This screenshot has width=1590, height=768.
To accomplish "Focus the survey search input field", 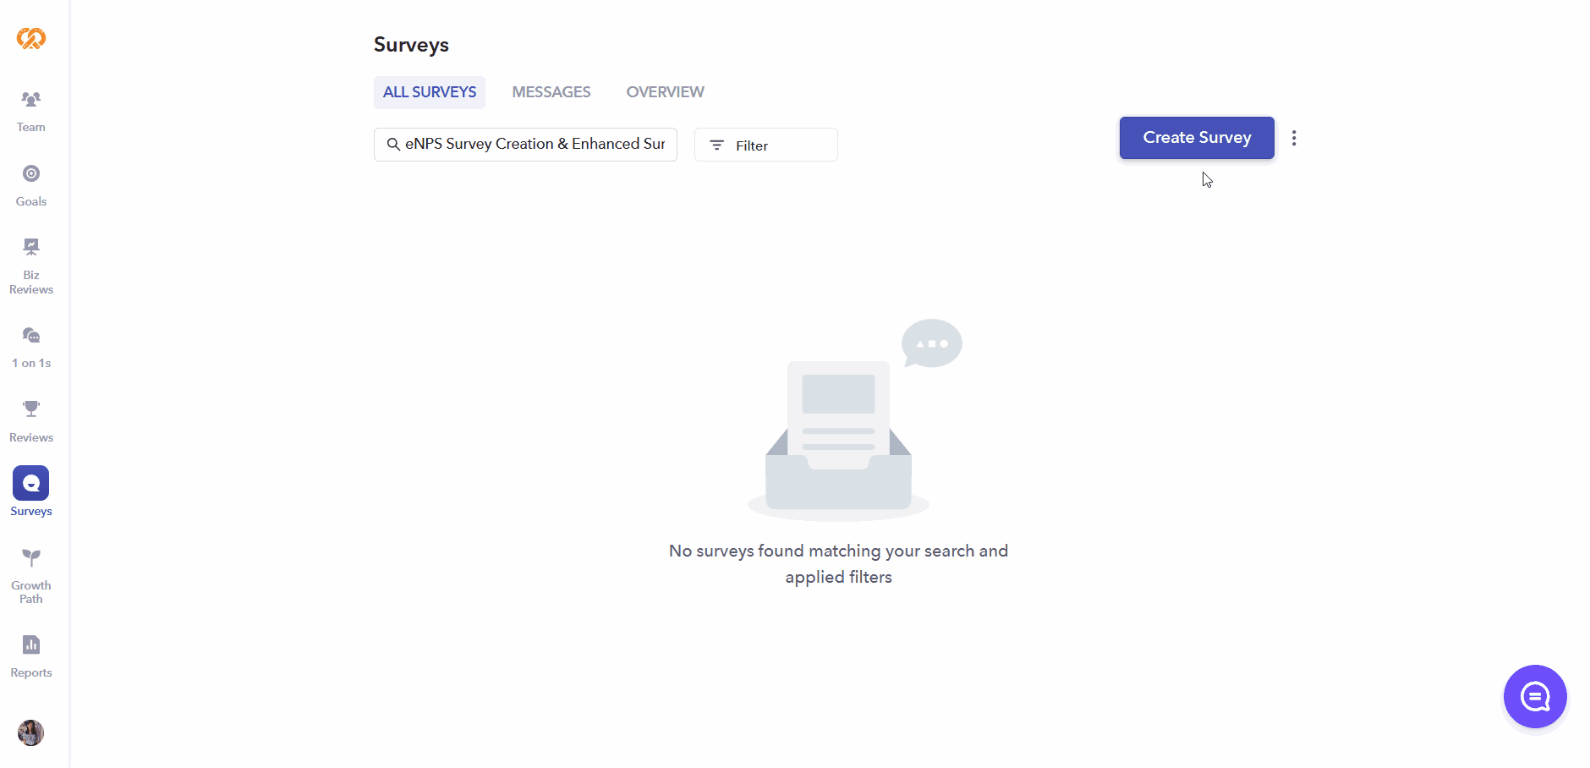I will tap(525, 145).
